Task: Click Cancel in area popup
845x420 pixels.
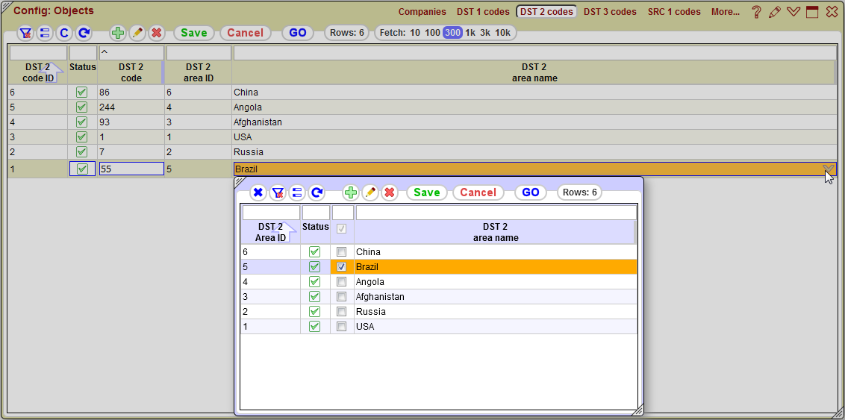Action: pyautogui.click(x=478, y=192)
